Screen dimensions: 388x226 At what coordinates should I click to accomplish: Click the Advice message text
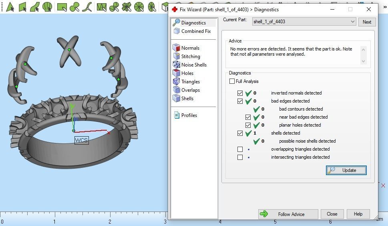[x=291, y=51]
